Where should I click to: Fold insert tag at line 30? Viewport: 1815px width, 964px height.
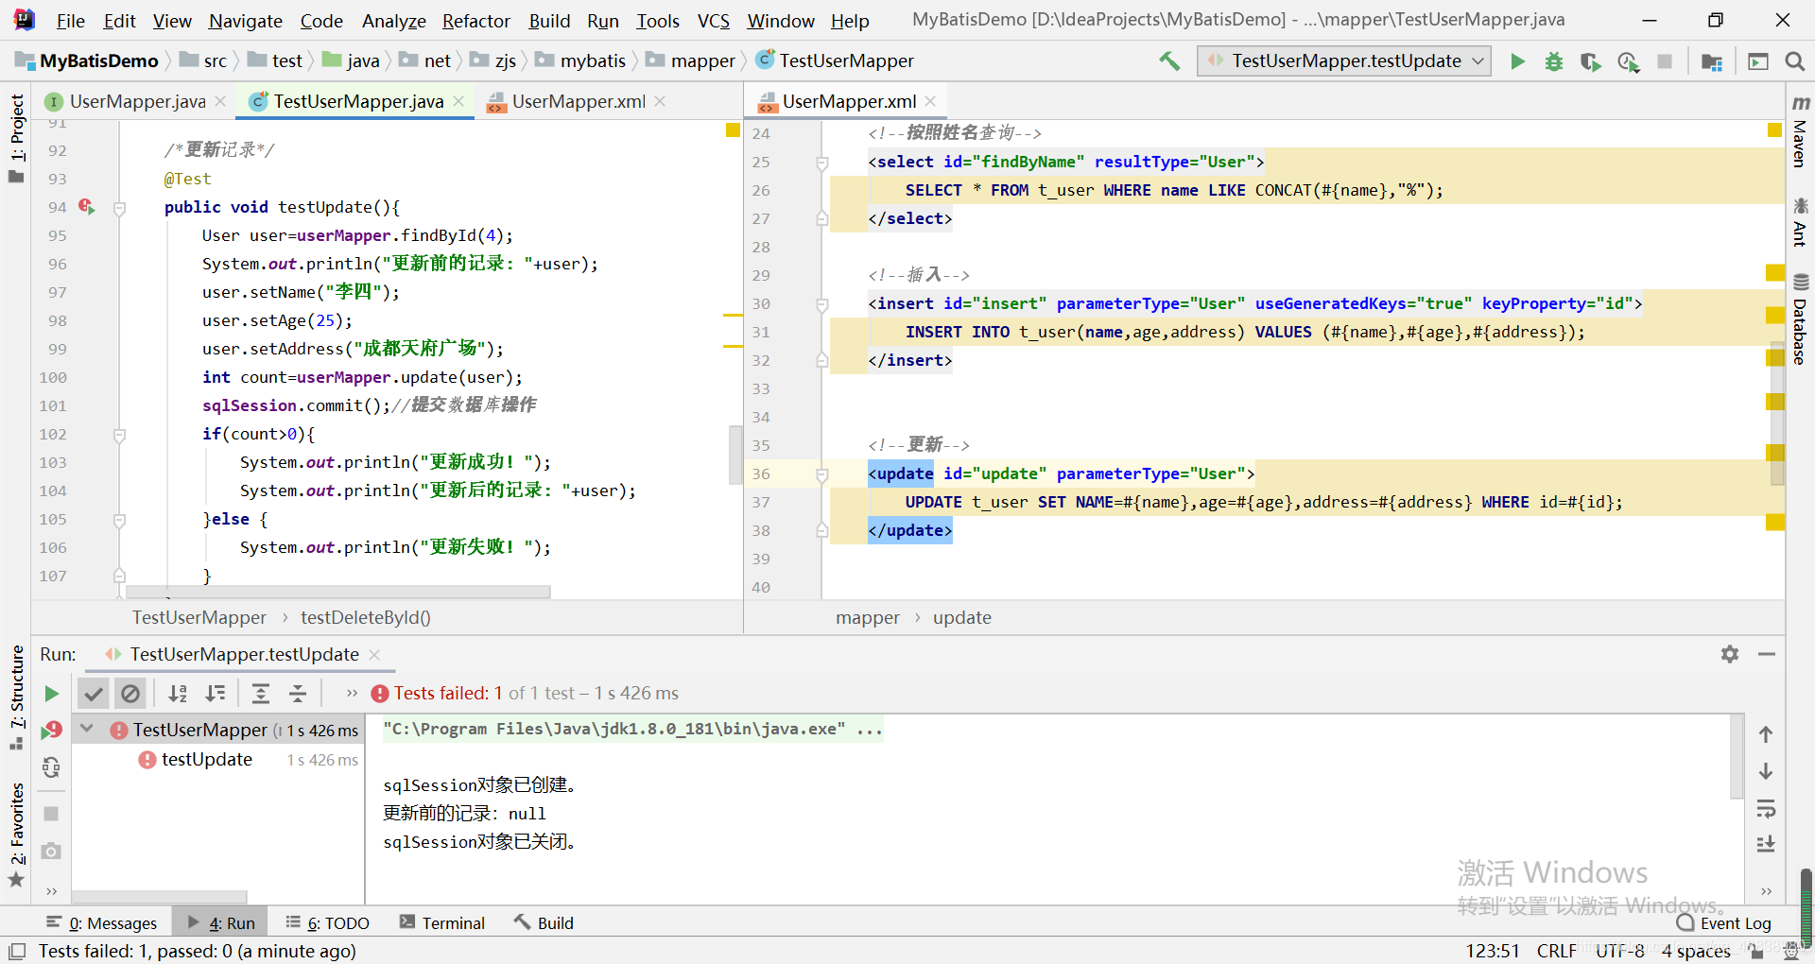[821, 304]
